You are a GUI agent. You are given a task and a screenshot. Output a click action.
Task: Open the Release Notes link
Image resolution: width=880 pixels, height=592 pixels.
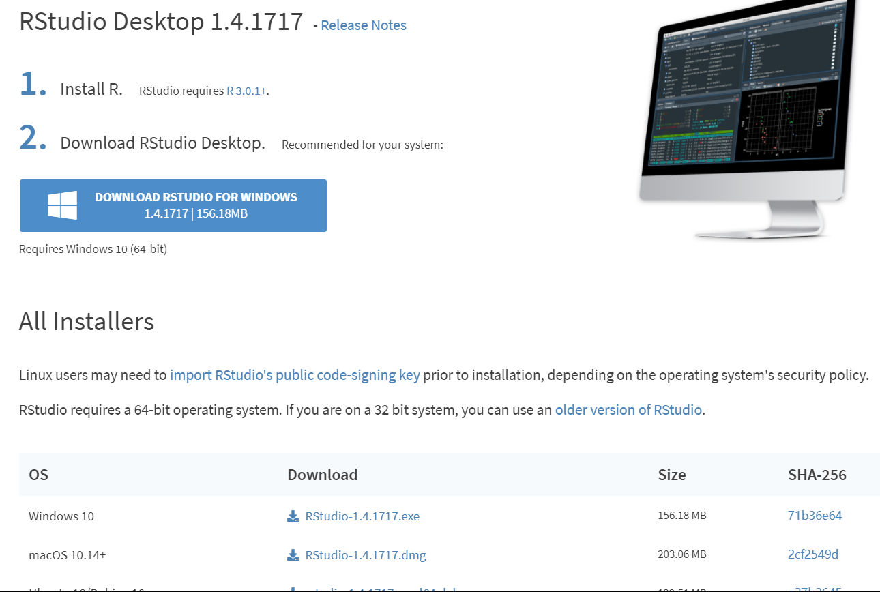coord(364,25)
